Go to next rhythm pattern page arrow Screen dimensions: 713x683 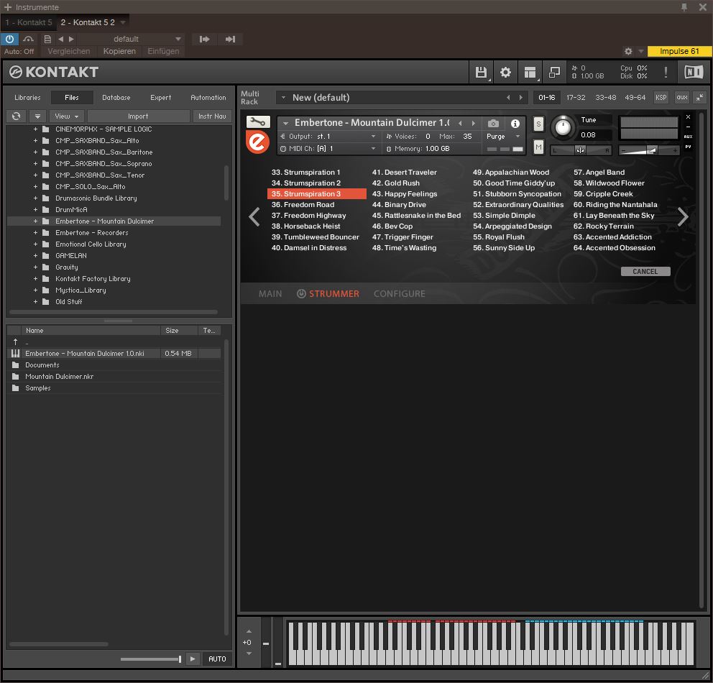click(x=683, y=216)
